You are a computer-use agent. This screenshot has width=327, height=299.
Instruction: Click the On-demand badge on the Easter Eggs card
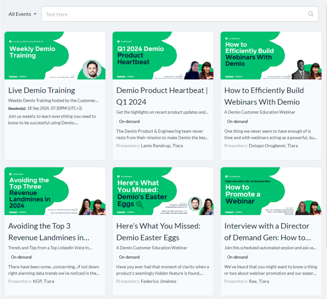(x=129, y=257)
